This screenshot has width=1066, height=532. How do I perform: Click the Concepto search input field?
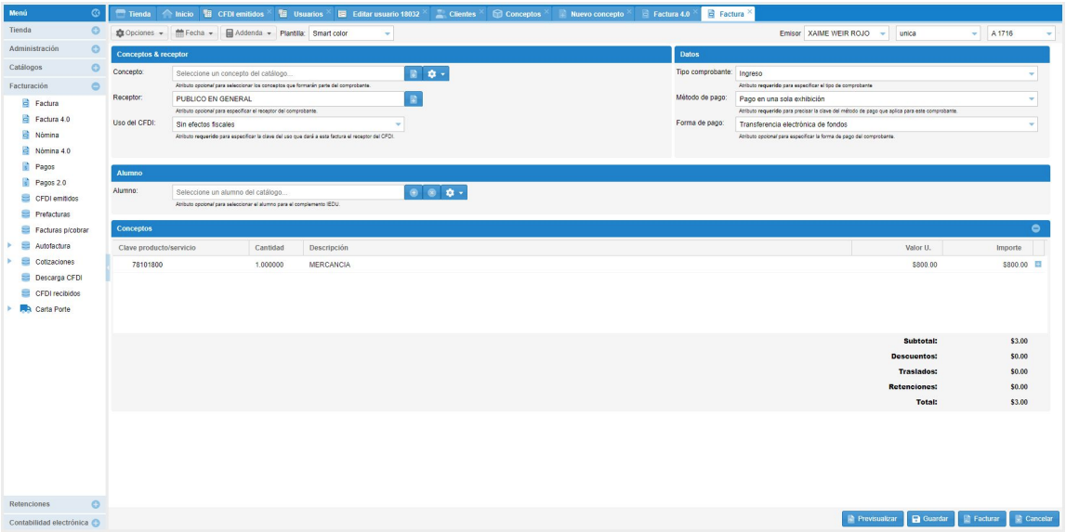288,73
